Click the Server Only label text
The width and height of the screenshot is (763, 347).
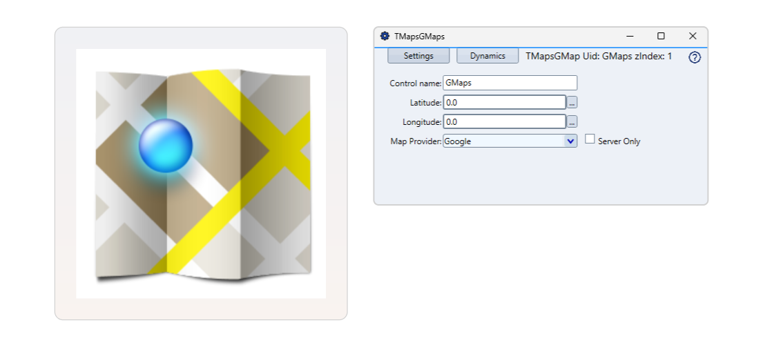tap(619, 141)
